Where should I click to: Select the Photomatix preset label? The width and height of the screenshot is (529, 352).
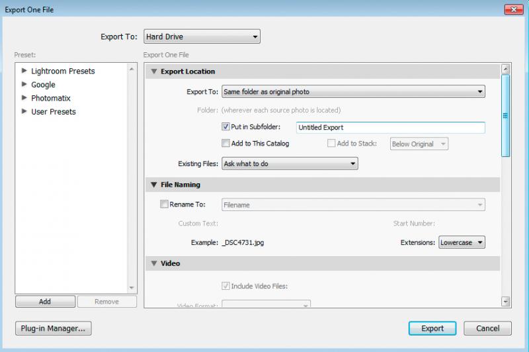pyautogui.click(x=51, y=98)
